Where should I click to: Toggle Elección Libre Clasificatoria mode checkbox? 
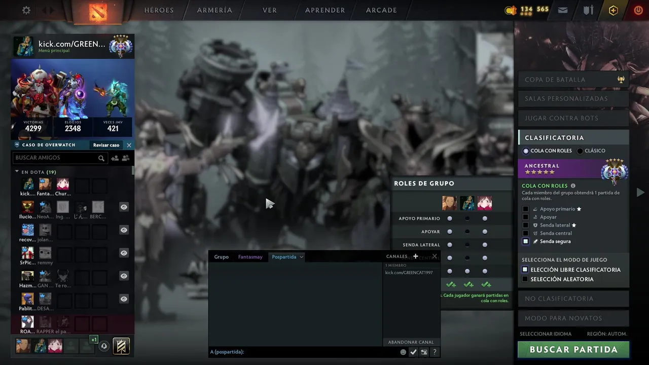525,270
